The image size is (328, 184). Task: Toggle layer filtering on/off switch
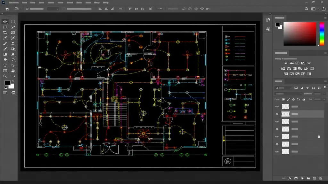(325, 88)
